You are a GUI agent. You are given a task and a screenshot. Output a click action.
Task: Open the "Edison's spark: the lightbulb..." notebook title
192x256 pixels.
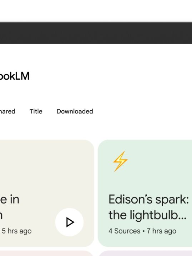[x=148, y=207]
